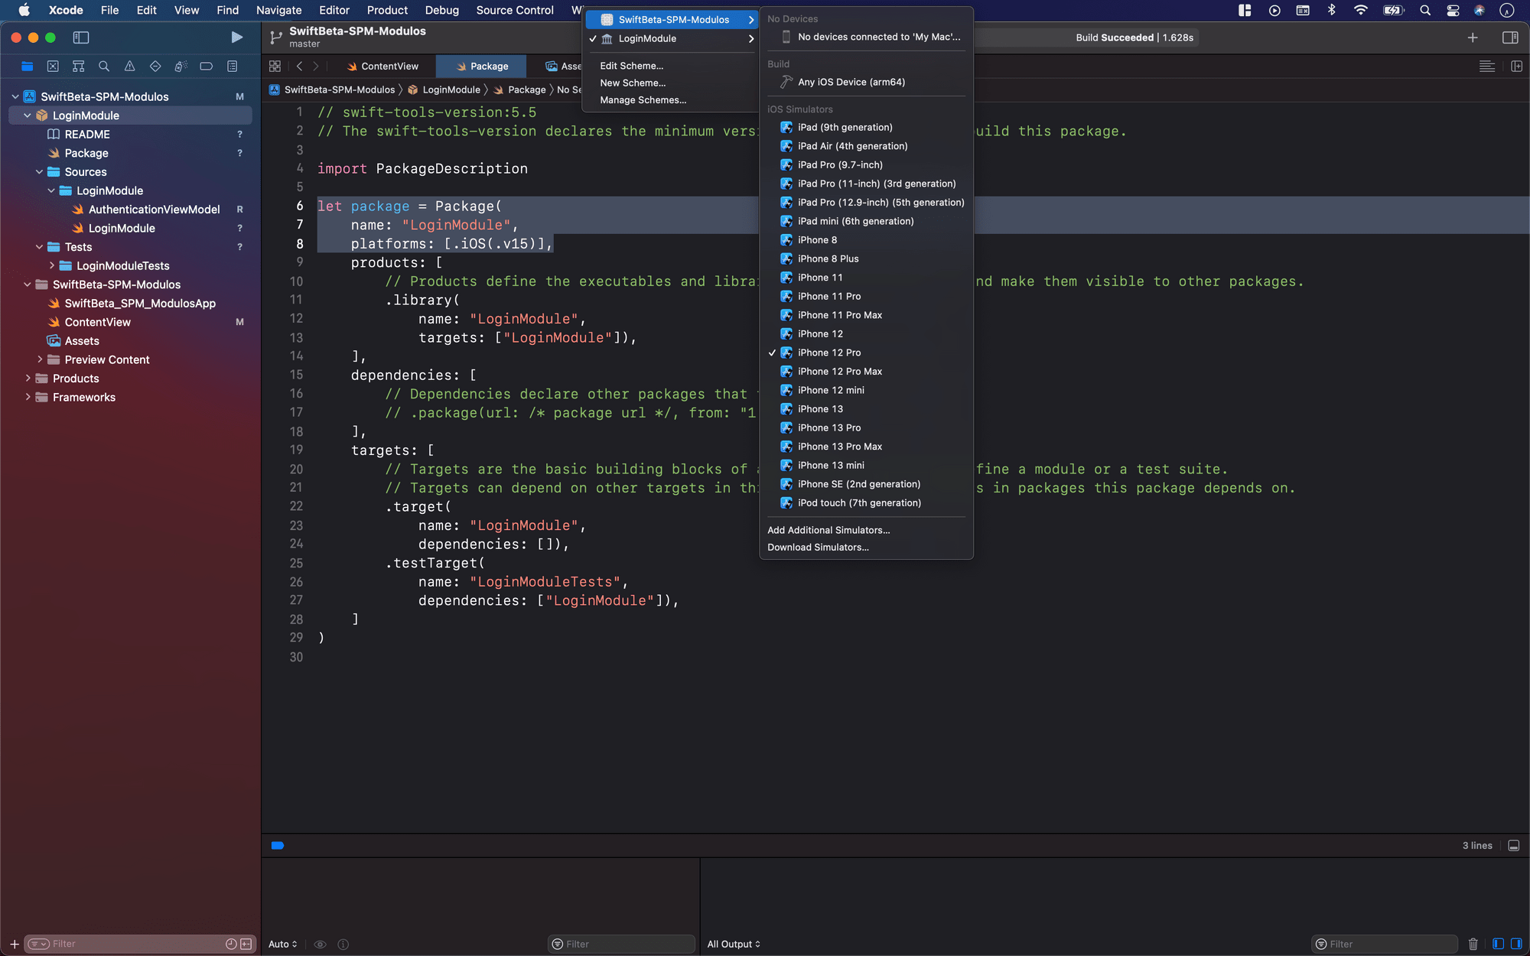This screenshot has height=956, width=1530.
Task: Go forward in editor history
Action: tap(316, 67)
